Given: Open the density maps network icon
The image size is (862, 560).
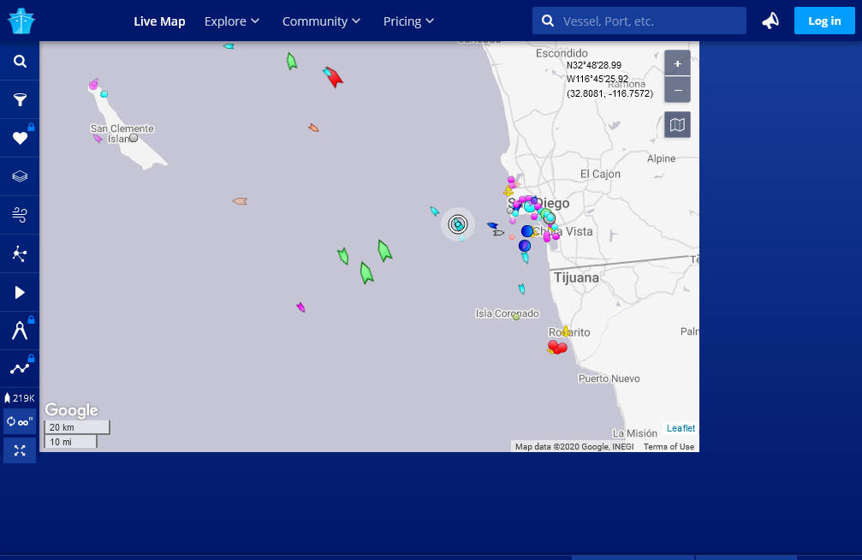Looking at the screenshot, I should click(x=20, y=253).
